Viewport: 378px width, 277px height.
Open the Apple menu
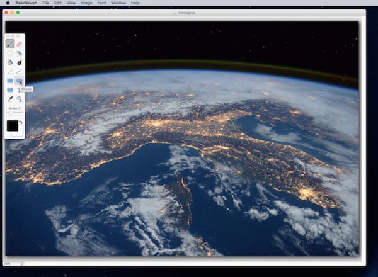tap(8, 3)
